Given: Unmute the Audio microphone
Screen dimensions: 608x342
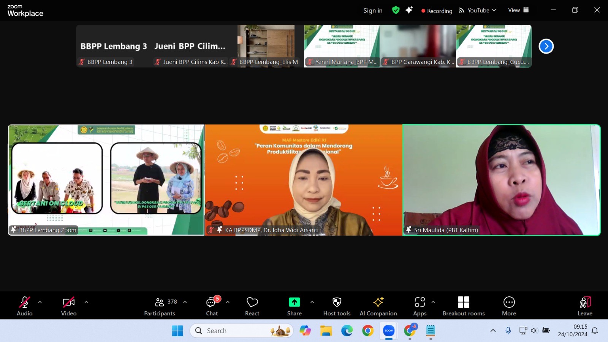Looking at the screenshot, I should click(25, 306).
